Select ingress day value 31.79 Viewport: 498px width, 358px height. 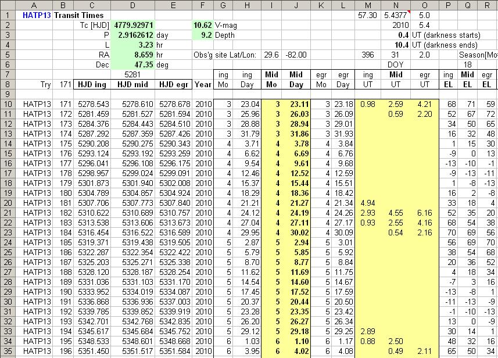(x=247, y=134)
